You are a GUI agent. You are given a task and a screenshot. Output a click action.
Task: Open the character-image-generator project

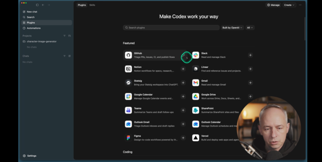(47, 41)
